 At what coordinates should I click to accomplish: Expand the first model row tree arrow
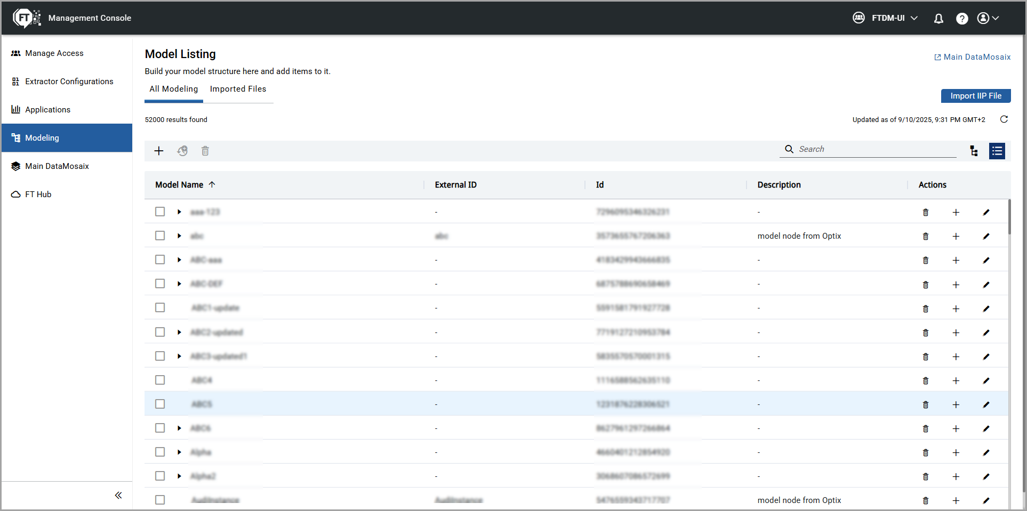click(x=179, y=212)
